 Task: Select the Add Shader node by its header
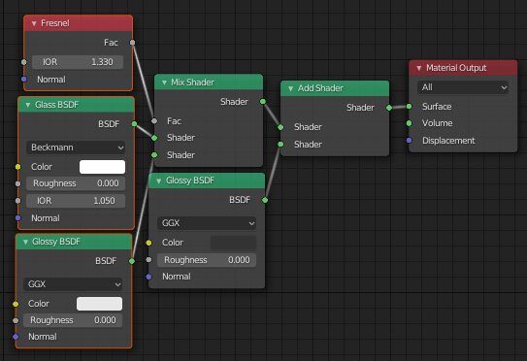[x=335, y=88]
